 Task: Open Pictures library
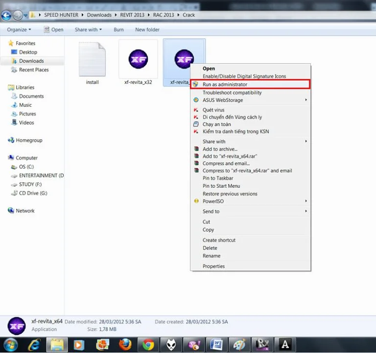click(x=23, y=114)
